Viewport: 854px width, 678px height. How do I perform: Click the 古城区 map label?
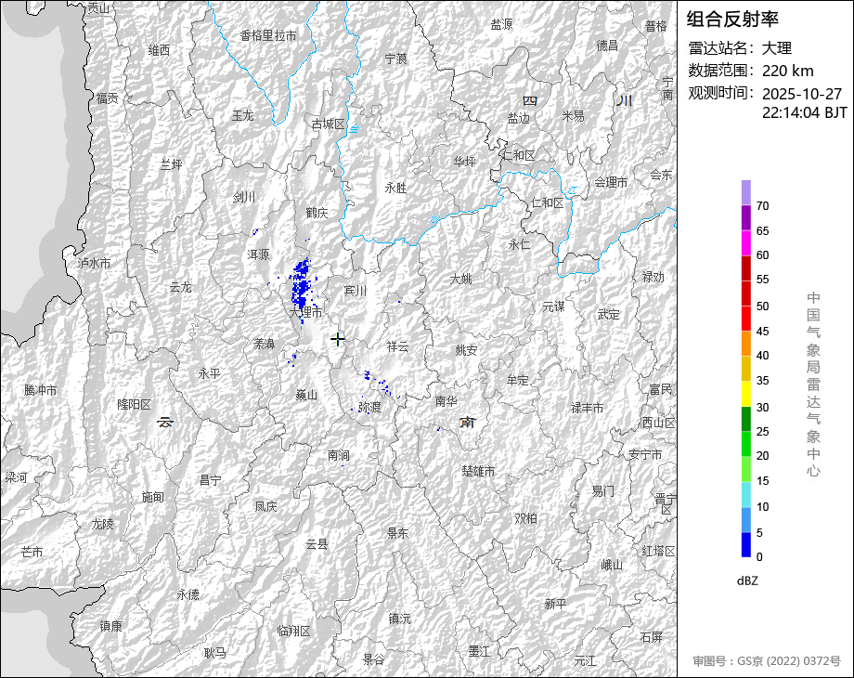point(329,124)
